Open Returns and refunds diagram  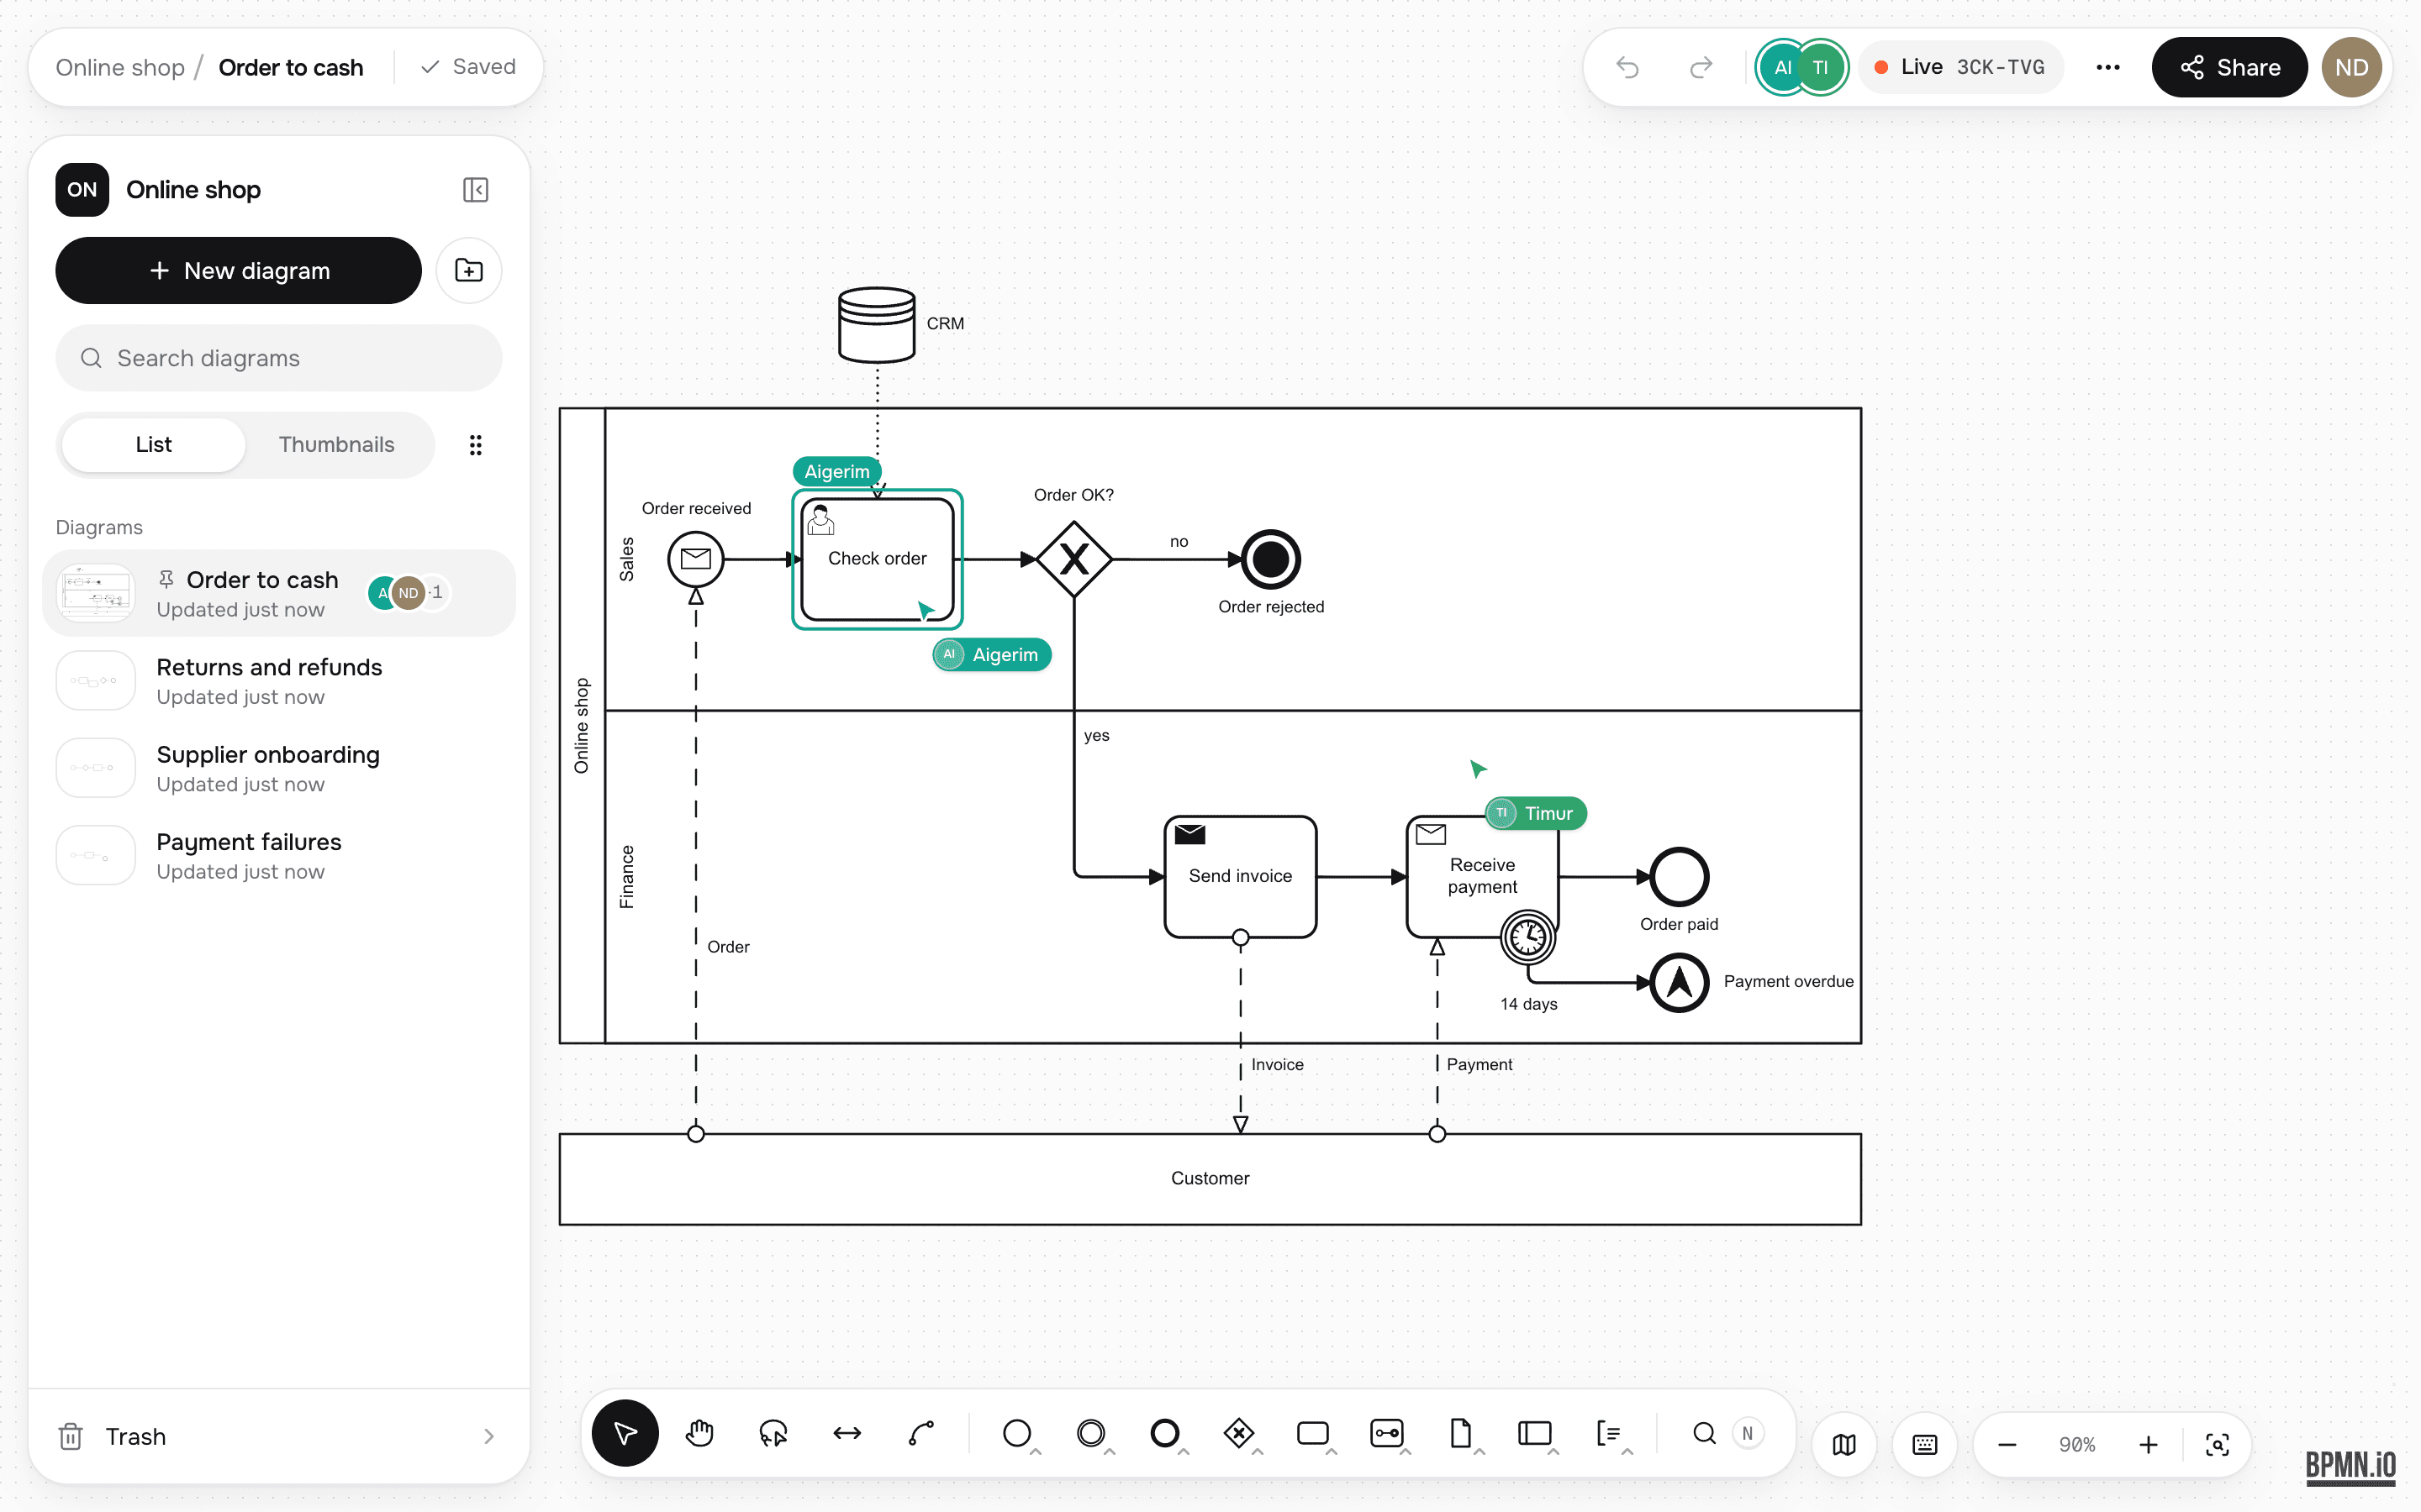point(279,680)
